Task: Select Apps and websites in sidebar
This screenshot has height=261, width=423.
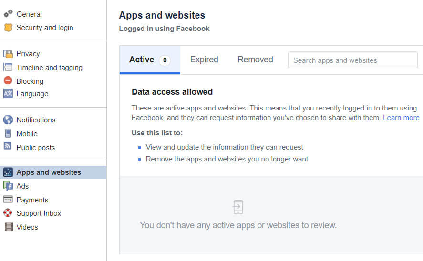Action: coord(53,172)
